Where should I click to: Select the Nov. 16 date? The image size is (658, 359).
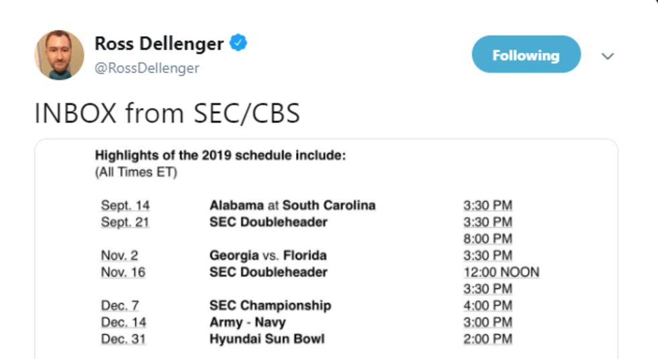tap(123, 272)
